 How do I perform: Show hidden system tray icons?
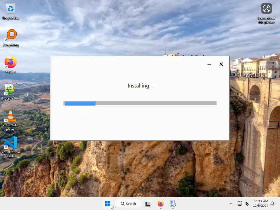click(x=231, y=203)
